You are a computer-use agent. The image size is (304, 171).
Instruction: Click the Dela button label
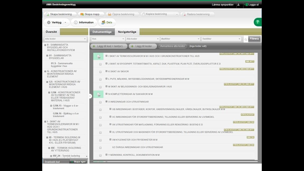pyautogui.click(x=109, y=22)
